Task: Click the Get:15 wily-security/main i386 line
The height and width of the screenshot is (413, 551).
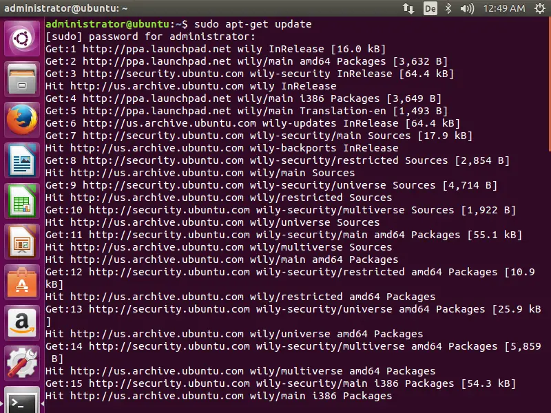Action: coord(281,383)
